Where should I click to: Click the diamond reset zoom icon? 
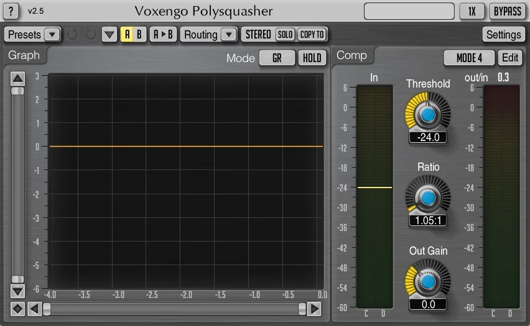(x=17, y=309)
